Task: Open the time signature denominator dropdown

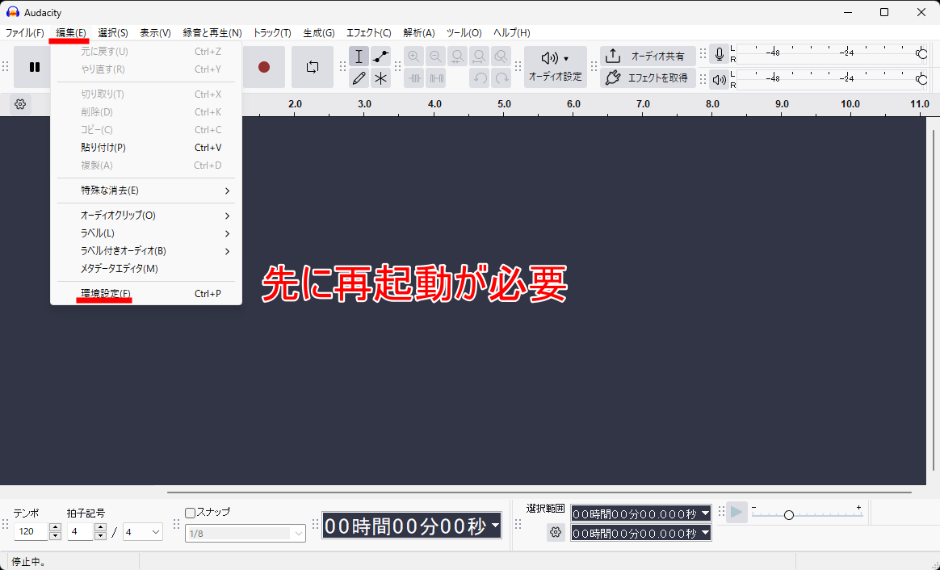Action: click(143, 531)
